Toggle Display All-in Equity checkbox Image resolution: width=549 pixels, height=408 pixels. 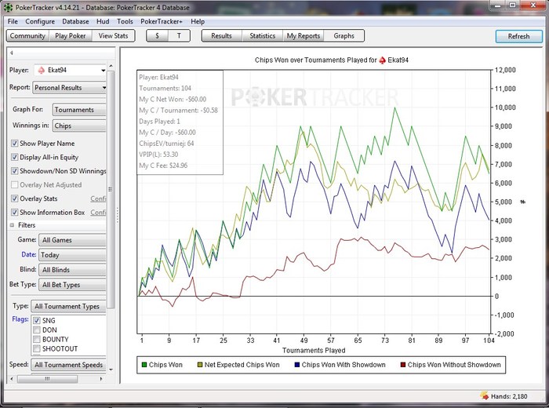coord(14,157)
